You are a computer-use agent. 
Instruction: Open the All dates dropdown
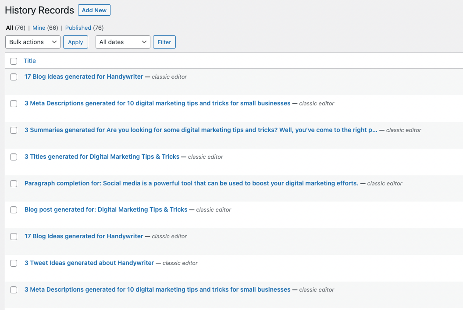(123, 42)
